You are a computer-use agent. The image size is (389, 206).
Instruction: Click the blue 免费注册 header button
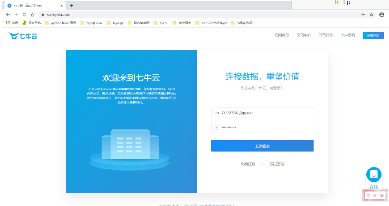[x=373, y=35]
